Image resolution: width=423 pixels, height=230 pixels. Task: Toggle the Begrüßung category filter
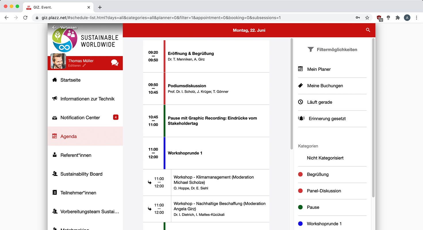point(332,174)
